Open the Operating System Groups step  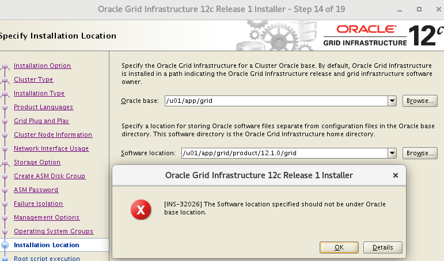54,231
